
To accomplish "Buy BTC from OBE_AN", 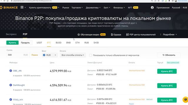I will point(167,71).
